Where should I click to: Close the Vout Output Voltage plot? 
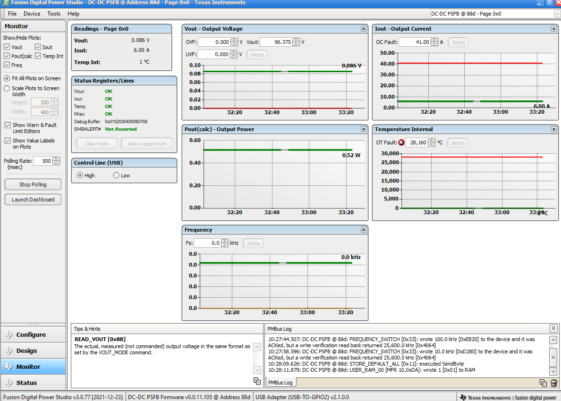click(x=364, y=29)
